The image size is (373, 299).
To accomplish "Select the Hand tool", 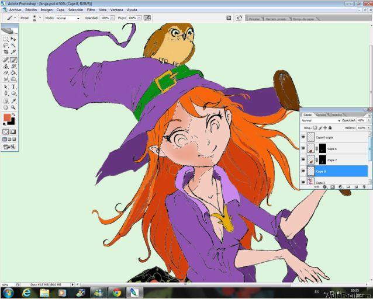I will coord(6,107).
